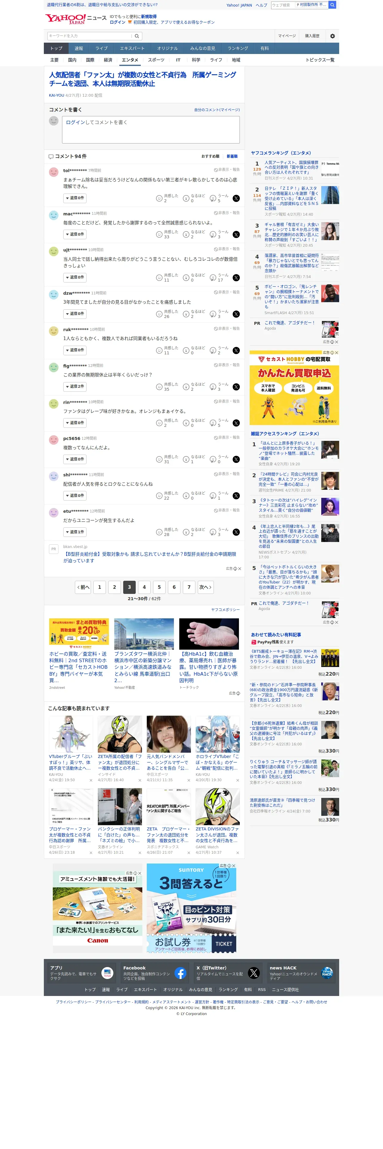Go to comment page 4
The width and height of the screenshot is (383, 1149).
point(144,587)
